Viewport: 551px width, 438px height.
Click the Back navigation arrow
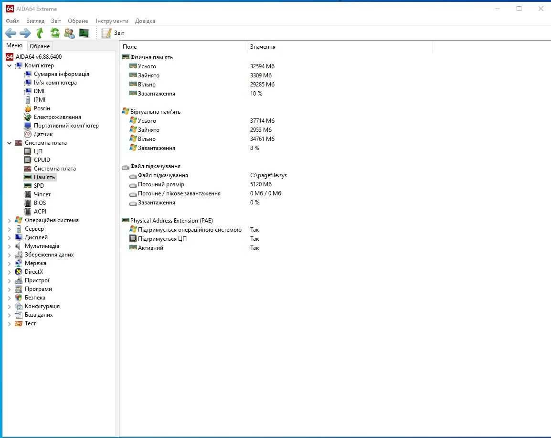(x=11, y=33)
